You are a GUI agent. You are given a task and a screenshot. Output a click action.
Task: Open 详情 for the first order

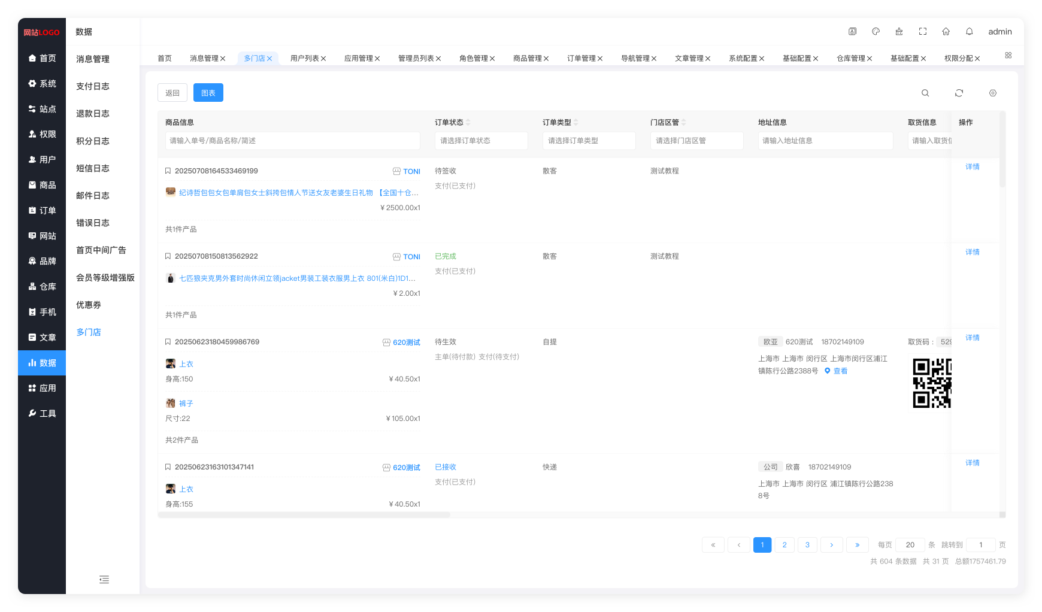pyautogui.click(x=972, y=167)
